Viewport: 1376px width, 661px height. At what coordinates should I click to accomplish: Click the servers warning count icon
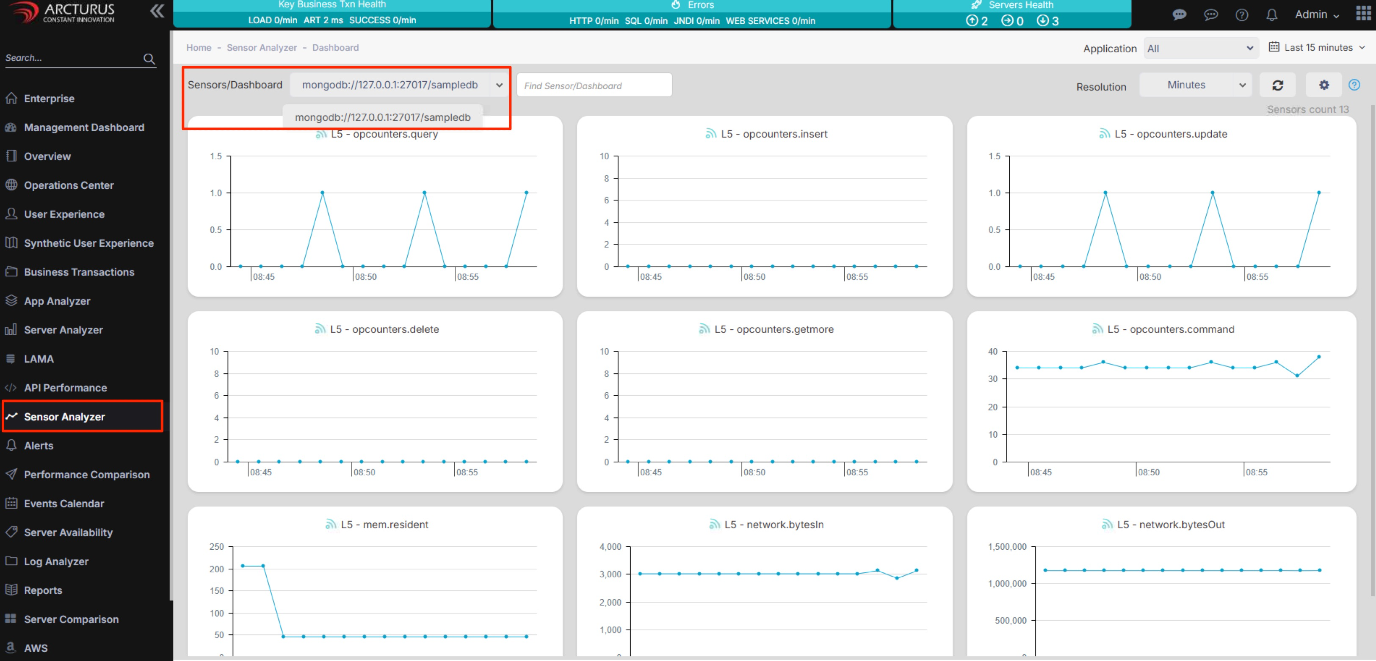1007,21
